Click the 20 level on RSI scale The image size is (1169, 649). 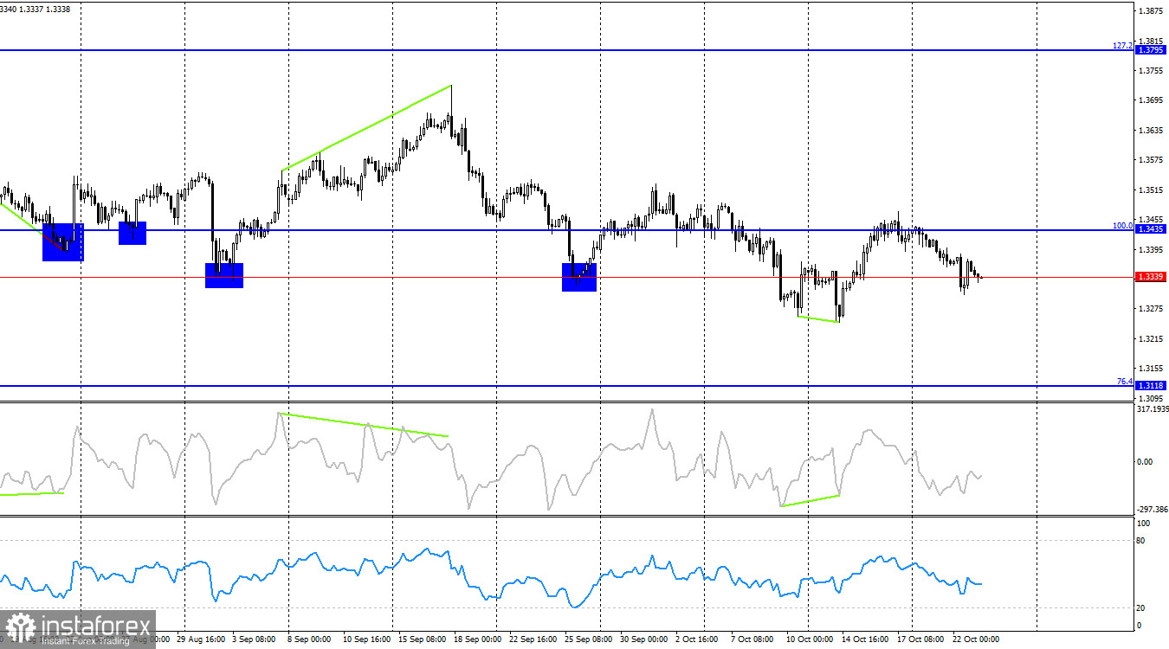(1141, 608)
